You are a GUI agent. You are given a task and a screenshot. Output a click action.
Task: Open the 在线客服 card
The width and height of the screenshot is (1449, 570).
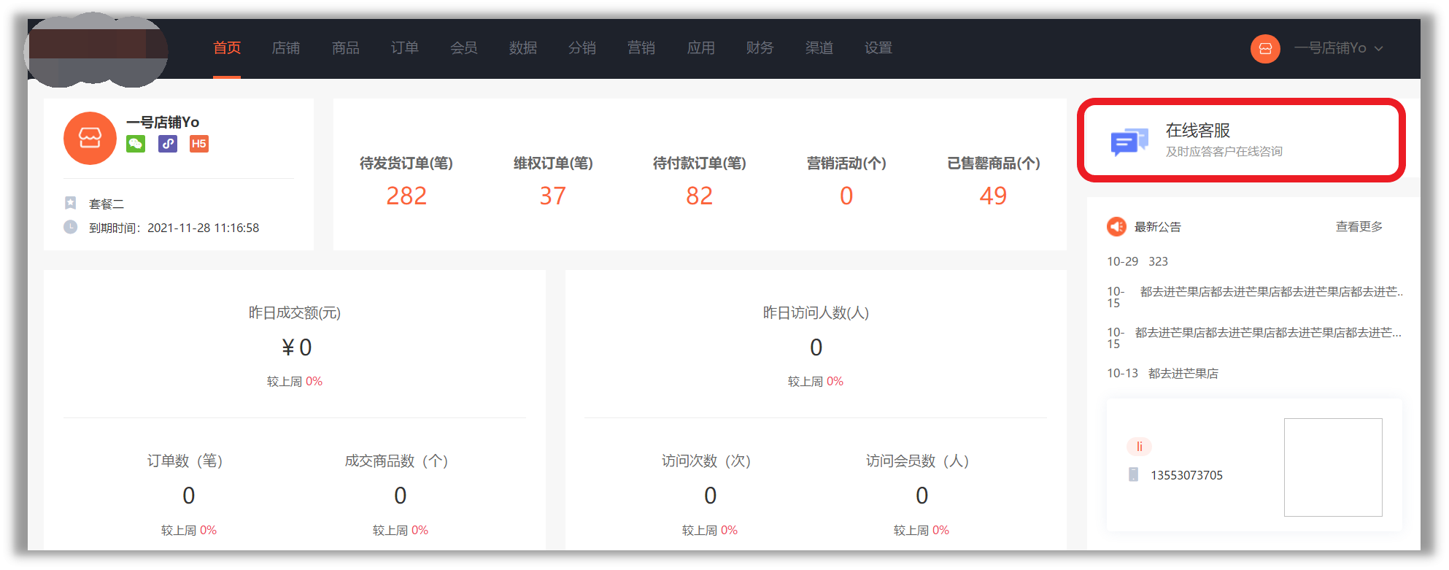click(x=1240, y=139)
